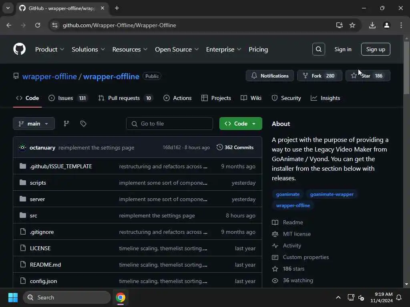Open the Projects tab
The height and width of the screenshot is (307, 410).
pos(216,98)
